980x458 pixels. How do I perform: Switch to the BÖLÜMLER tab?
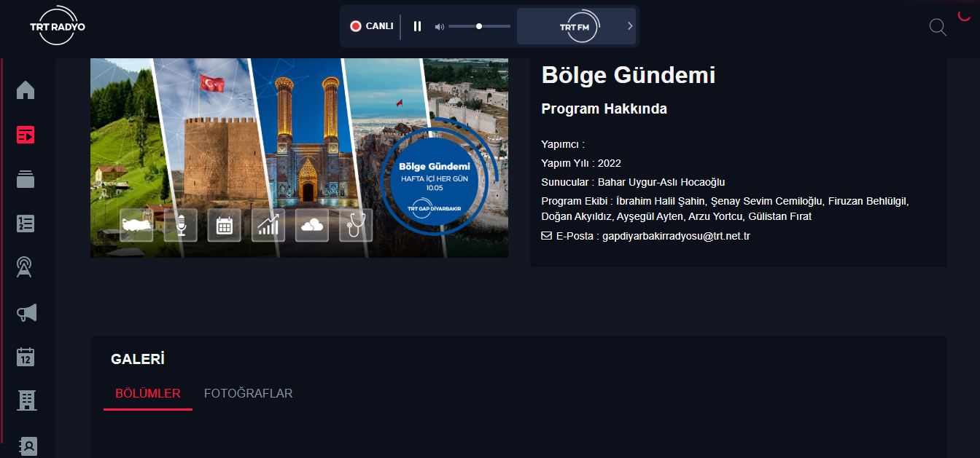coord(148,393)
